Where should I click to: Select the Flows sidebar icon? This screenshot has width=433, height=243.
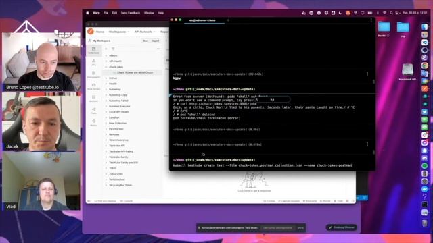(93, 111)
